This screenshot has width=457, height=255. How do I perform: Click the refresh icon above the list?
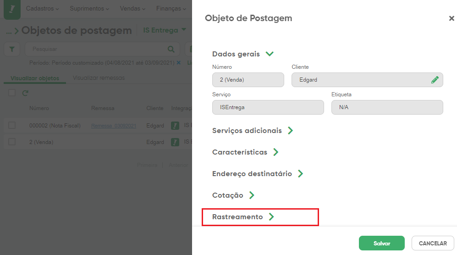[x=25, y=93]
